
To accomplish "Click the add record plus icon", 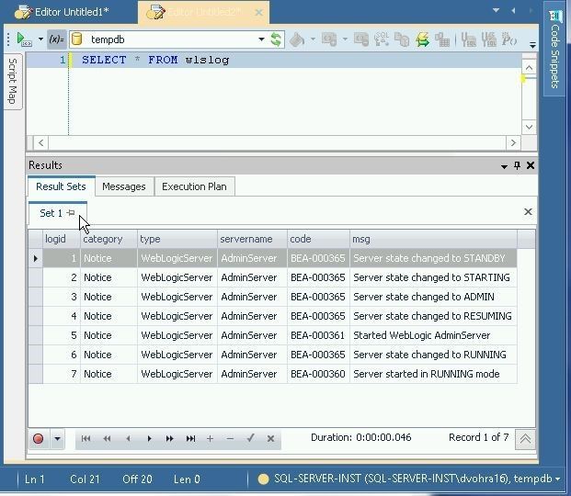I will (211, 439).
